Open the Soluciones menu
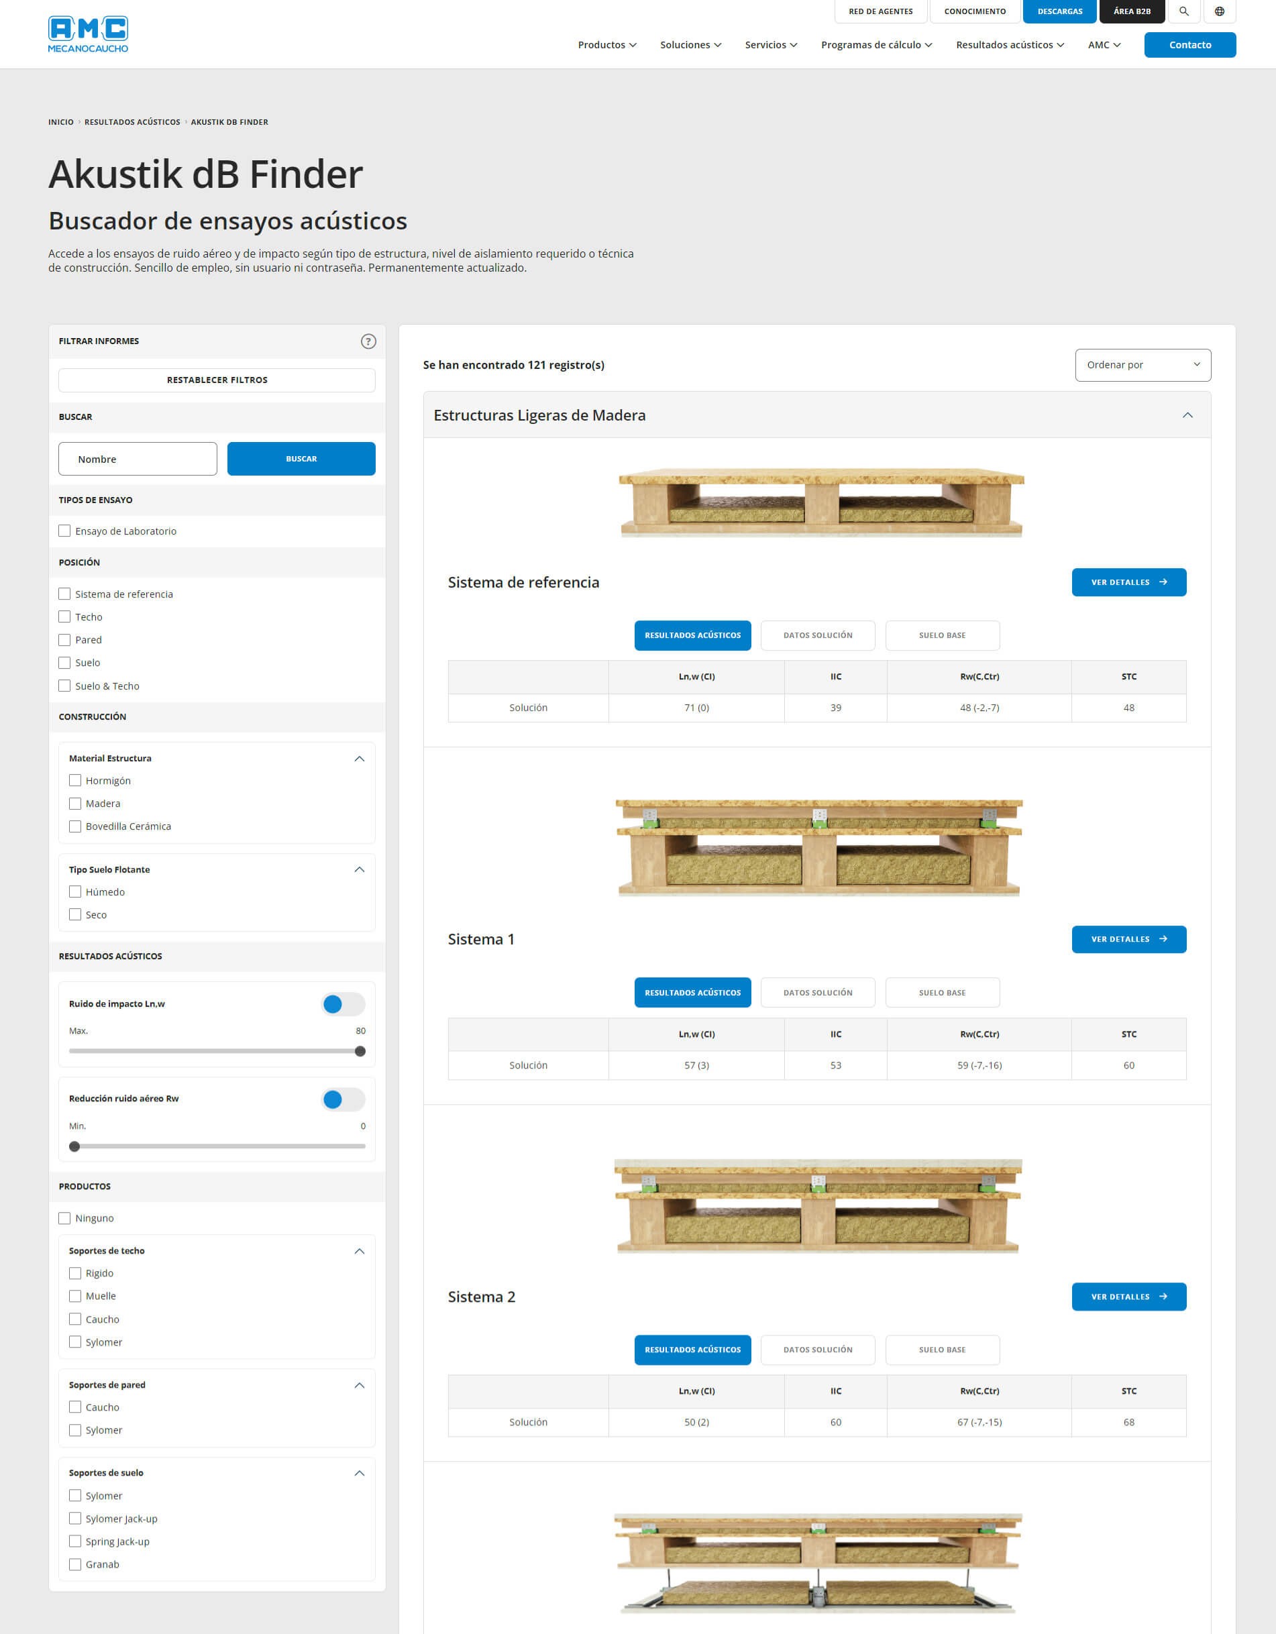Viewport: 1276px width, 1634px height. pyautogui.click(x=690, y=45)
